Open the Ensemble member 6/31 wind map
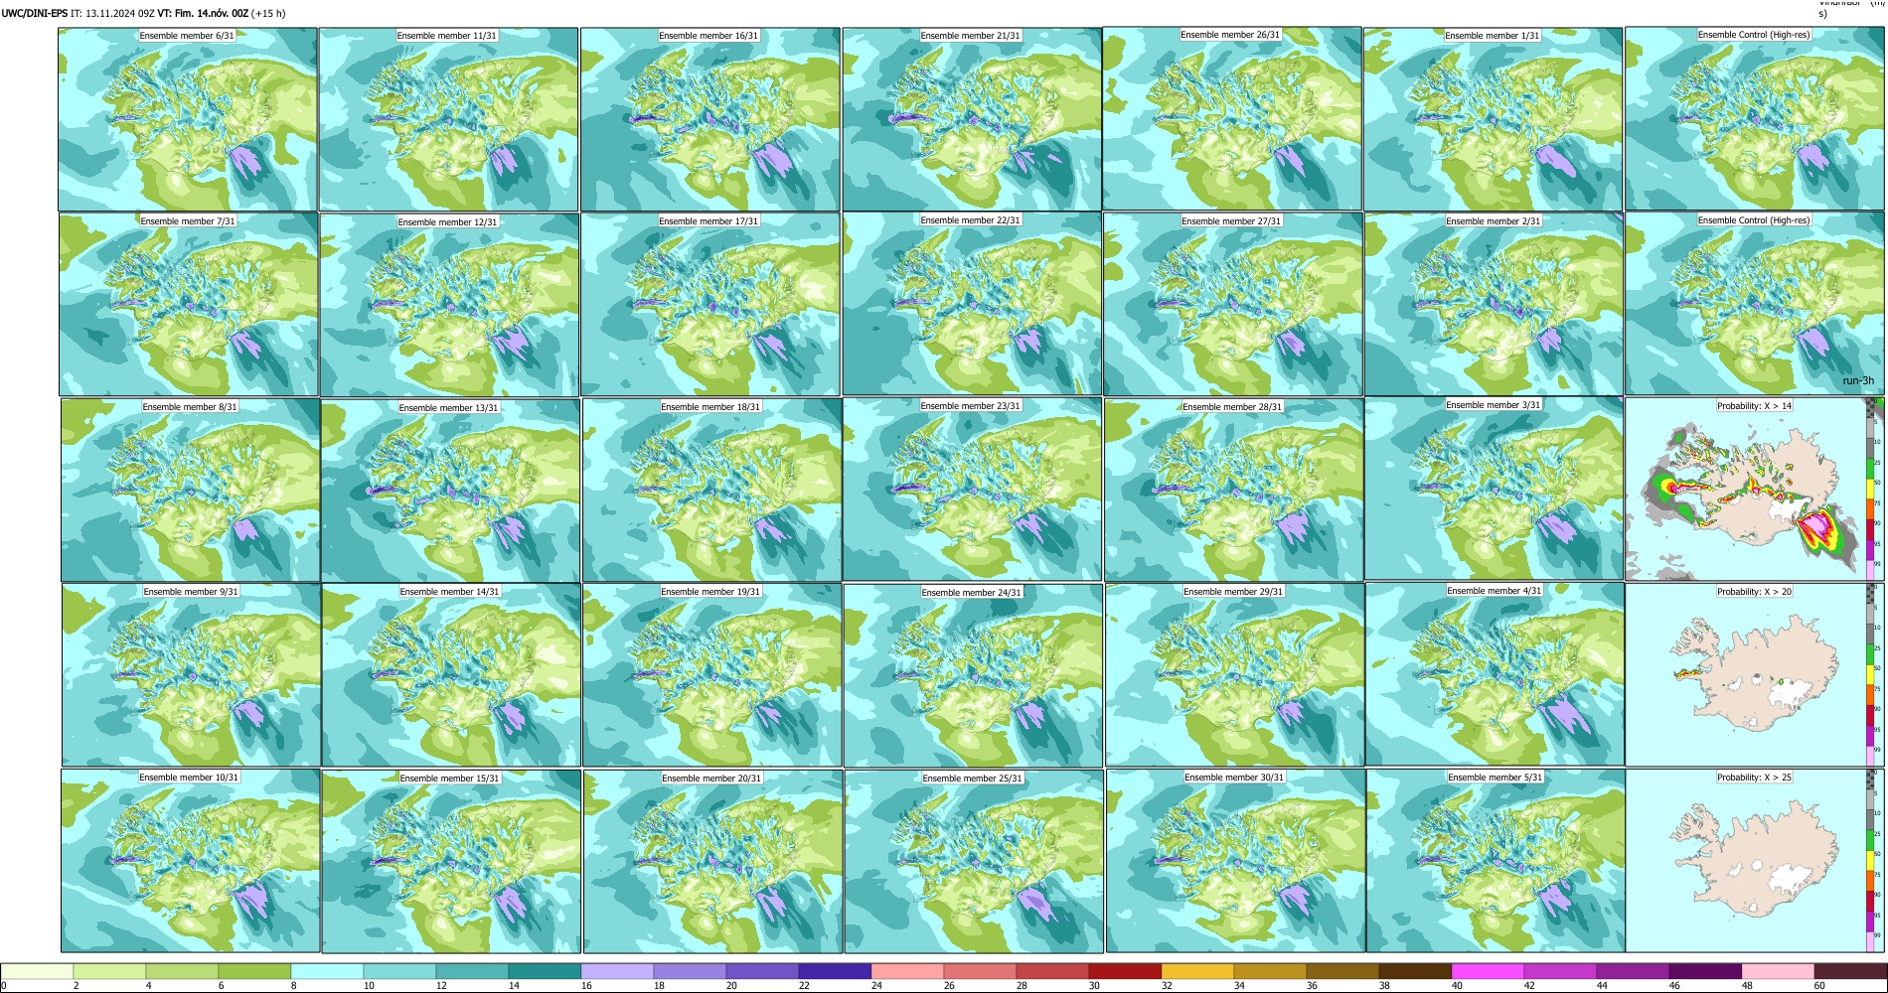The width and height of the screenshot is (1888, 993). (188, 119)
